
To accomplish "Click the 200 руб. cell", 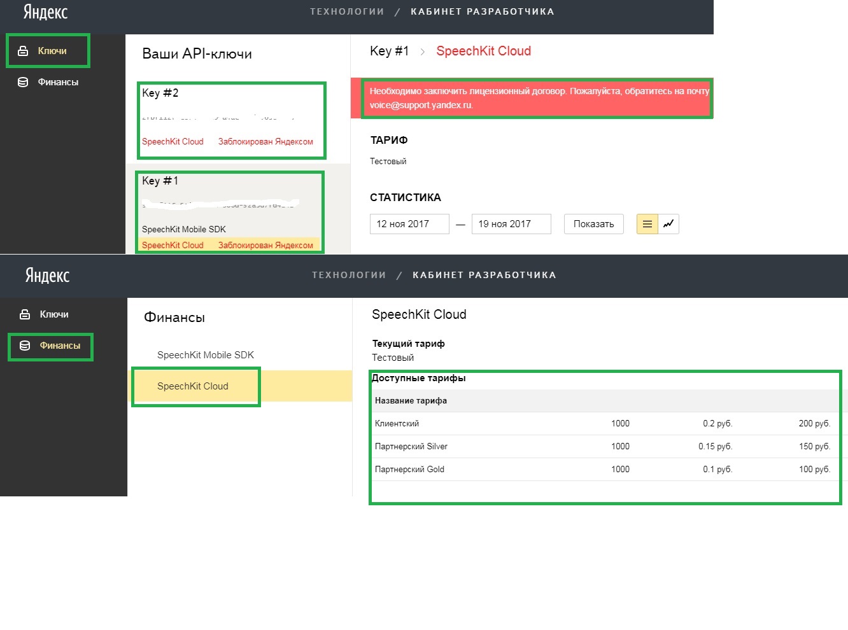I will tap(815, 424).
